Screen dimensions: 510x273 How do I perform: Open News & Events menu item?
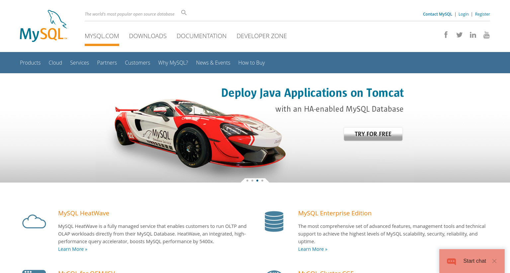tap(213, 63)
